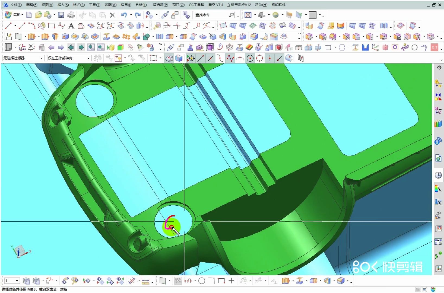Open the work layer dropdown showing 1
This screenshot has height=293, width=444.
(17, 281)
